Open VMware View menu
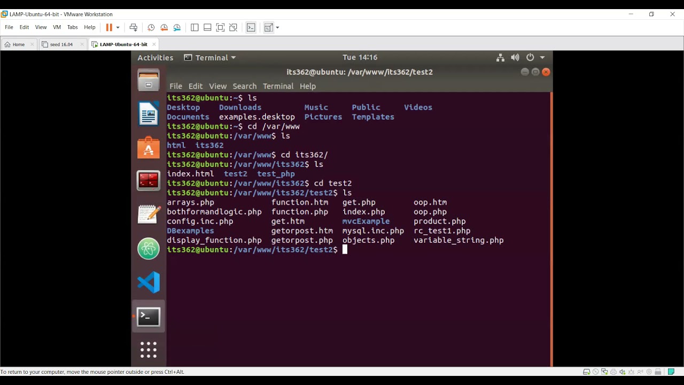 point(41,27)
